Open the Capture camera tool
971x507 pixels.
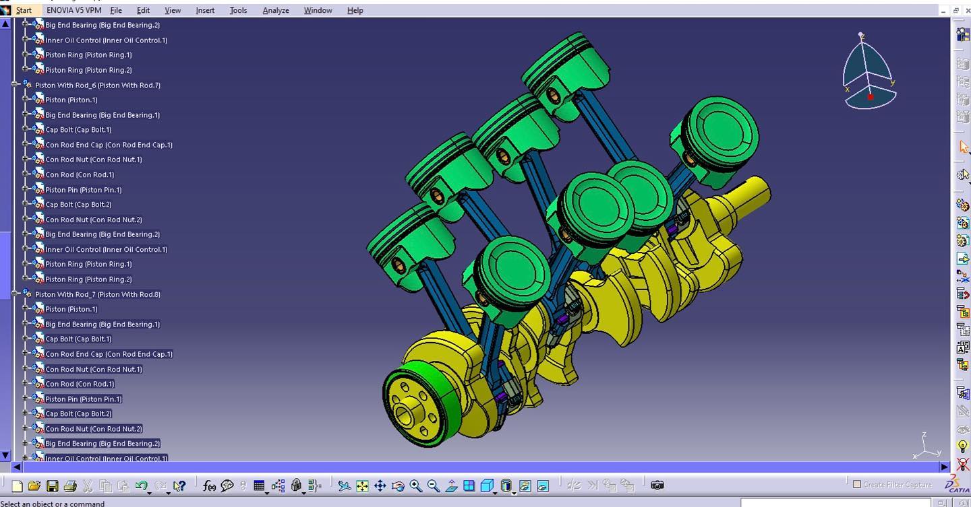657,485
